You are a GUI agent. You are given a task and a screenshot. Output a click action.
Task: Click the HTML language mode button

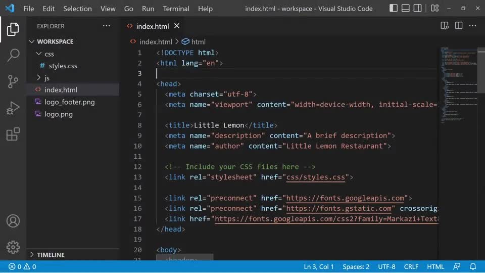click(x=435, y=266)
